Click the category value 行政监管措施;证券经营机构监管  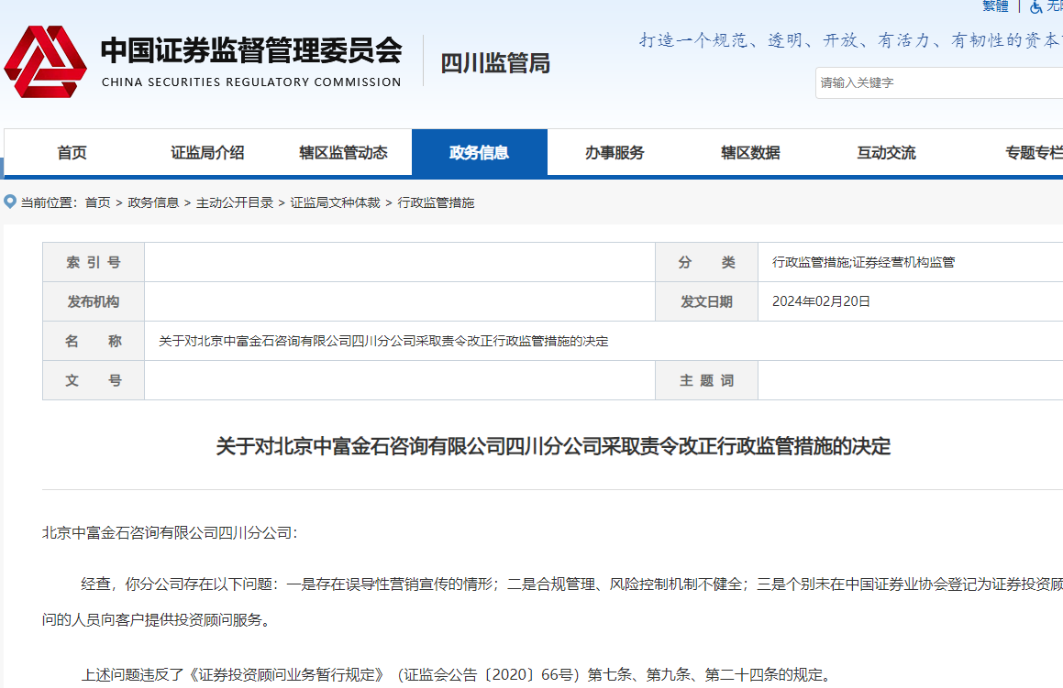[863, 262]
